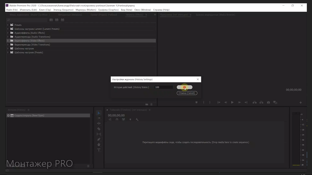Click the Lift button

click(255, 103)
